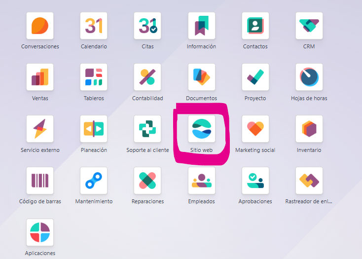
Task: Launch the Contabilidad accounting app
Action: [x=147, y=77]
